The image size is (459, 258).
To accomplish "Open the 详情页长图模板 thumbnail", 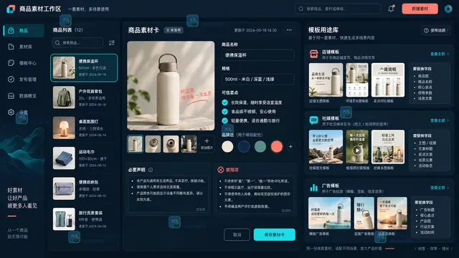I will coord(357,80).
